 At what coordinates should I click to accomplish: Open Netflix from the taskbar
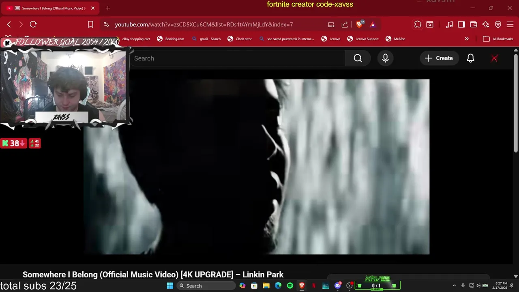tap(313, 286)
